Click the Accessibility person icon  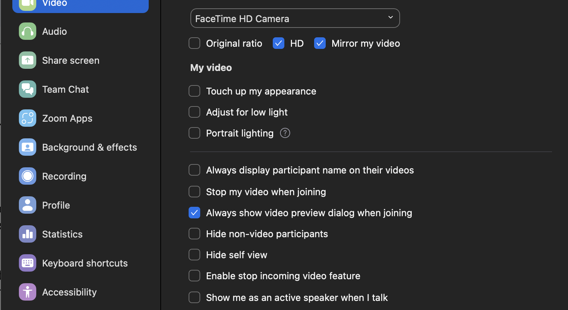[x=27, y=292]
